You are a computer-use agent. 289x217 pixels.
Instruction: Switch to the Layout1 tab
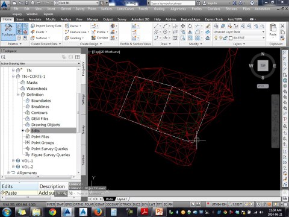pos(122,199)
